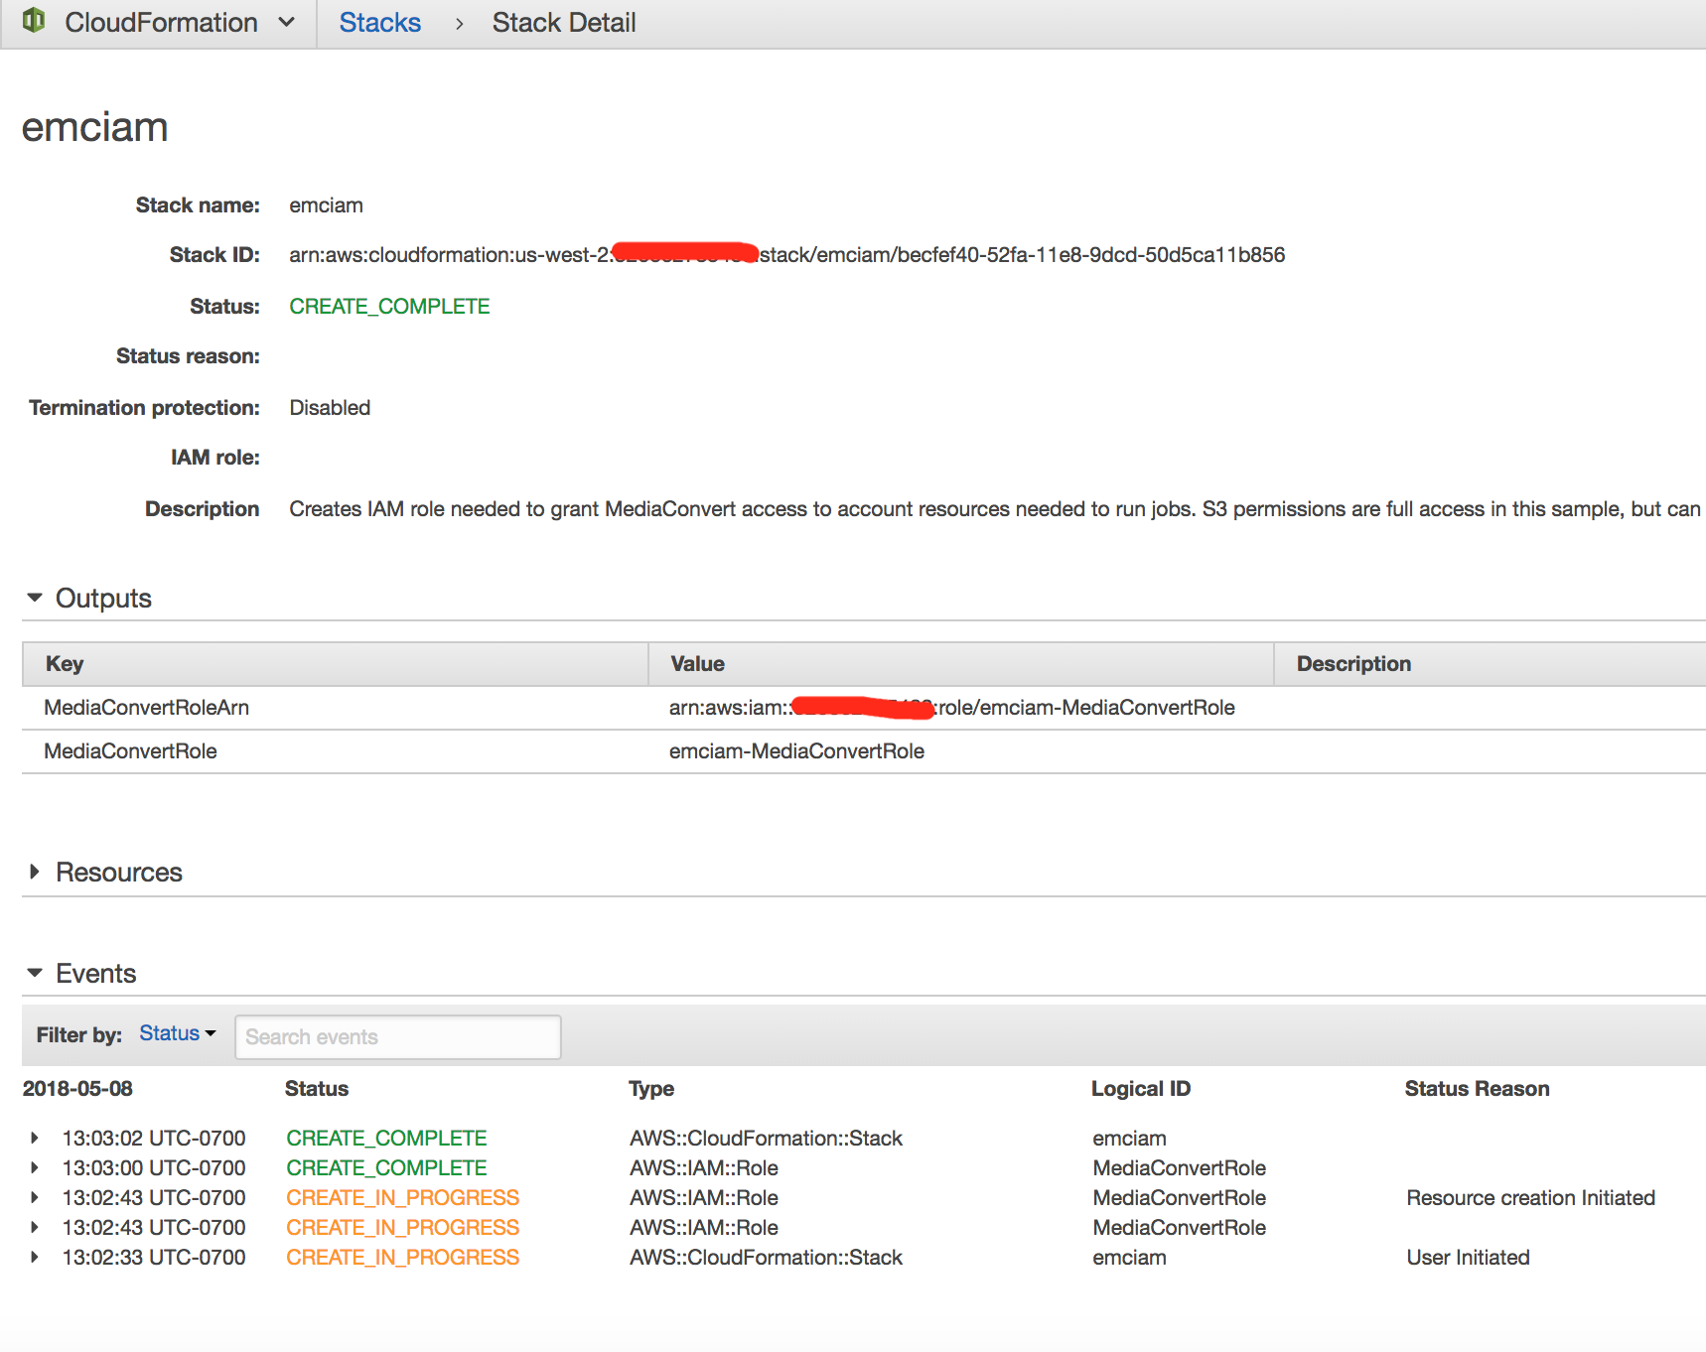Click CREATE_COMPLETE status at 13:03:02

pos(386,1138)
